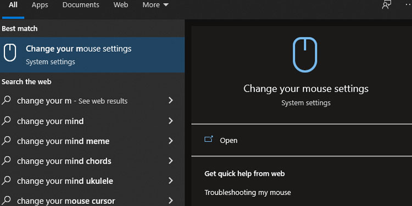Click search icon next to 'change your mouse cursor'
412x206 pixels.
(6, 200)
